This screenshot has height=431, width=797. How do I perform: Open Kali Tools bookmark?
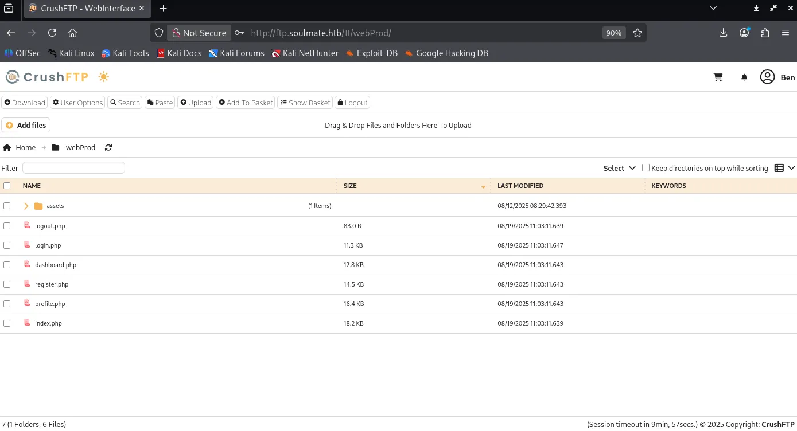pos(125,53)
